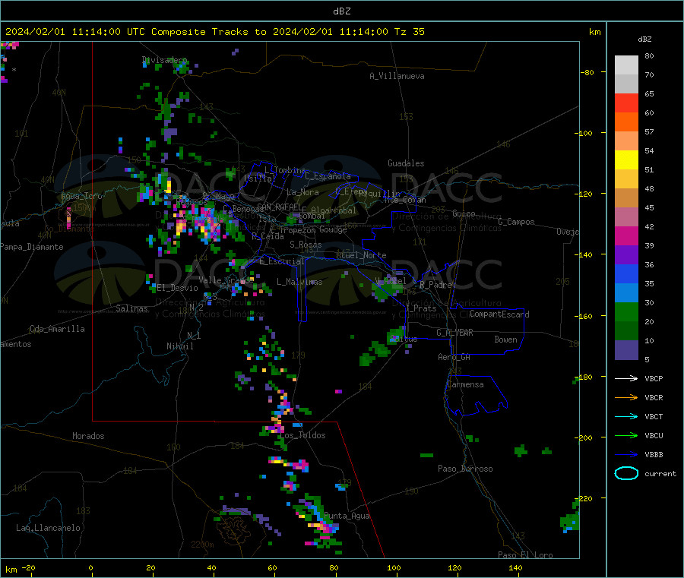Image resolution: width=684 pixels, height=578 pixels.
Task: Click the Paso_Barroso map label
Action: click(465, 469)
